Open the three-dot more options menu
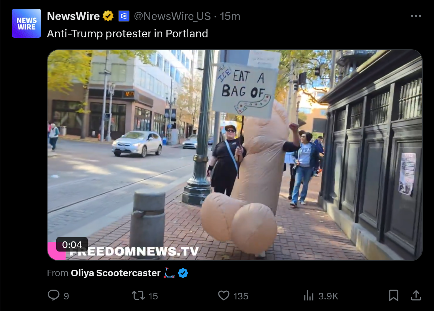This screenshot has width=434, height=311. (x=416, y=16)
